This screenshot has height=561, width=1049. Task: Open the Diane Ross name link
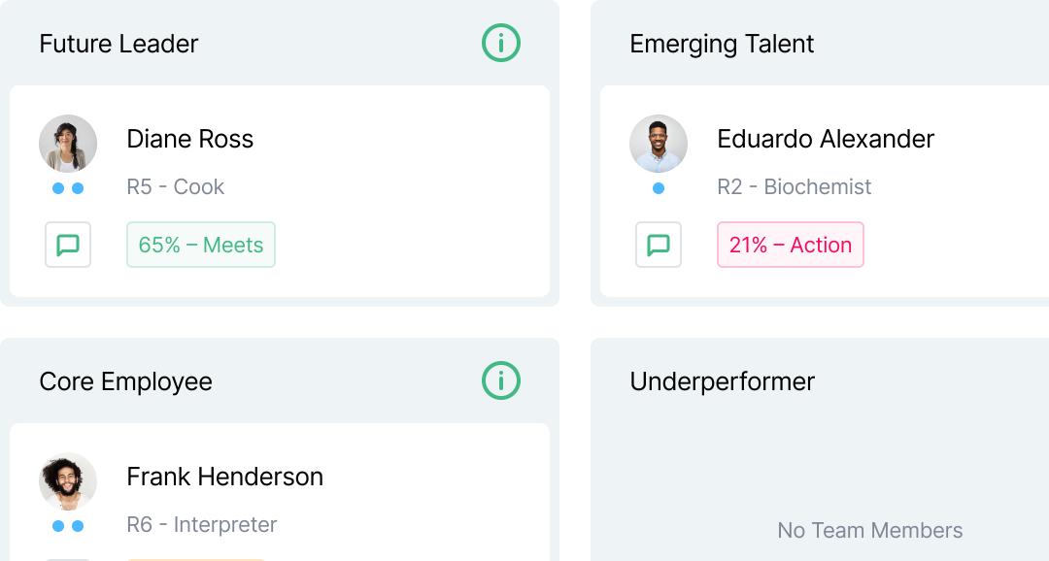coord(190,139)
